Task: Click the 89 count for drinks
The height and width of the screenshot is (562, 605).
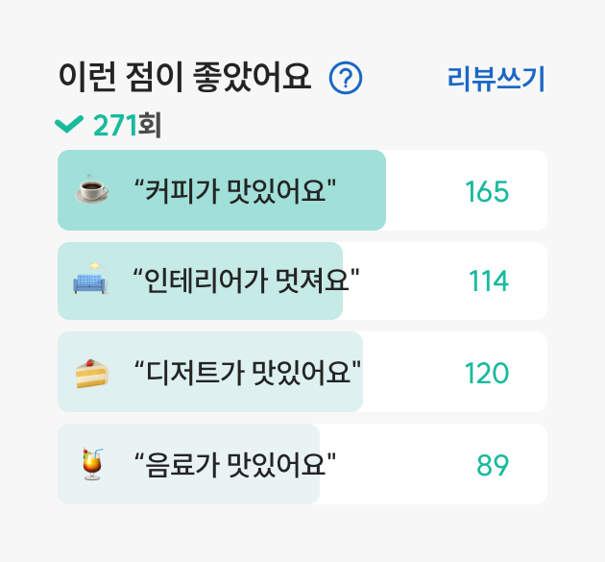Action: [493, 465]
